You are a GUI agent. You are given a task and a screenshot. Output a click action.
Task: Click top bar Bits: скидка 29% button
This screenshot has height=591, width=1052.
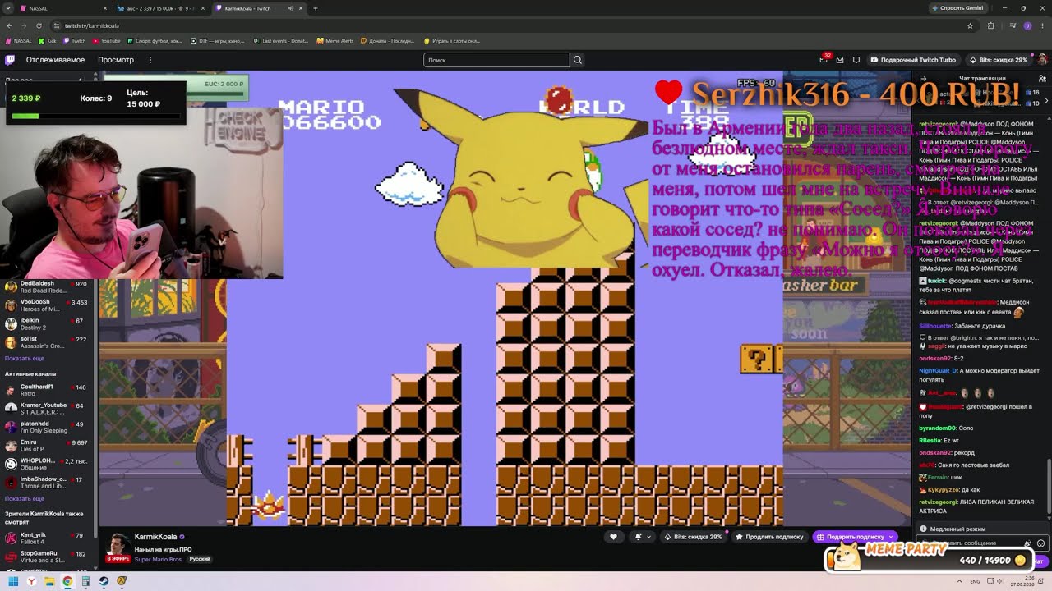pos(998,60)
